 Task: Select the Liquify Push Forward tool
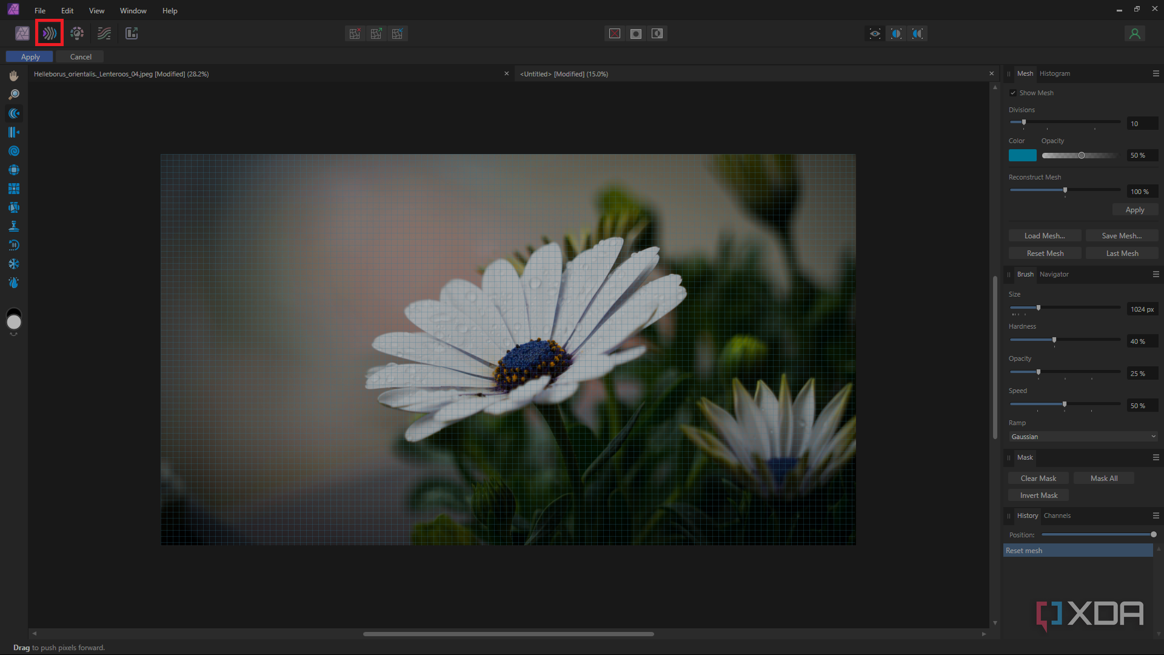tap(14, 113)
